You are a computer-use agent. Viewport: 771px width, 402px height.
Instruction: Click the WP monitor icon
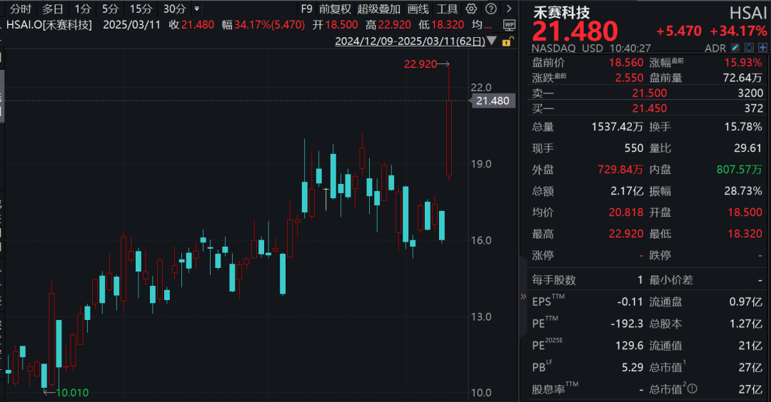coord(509,24)
